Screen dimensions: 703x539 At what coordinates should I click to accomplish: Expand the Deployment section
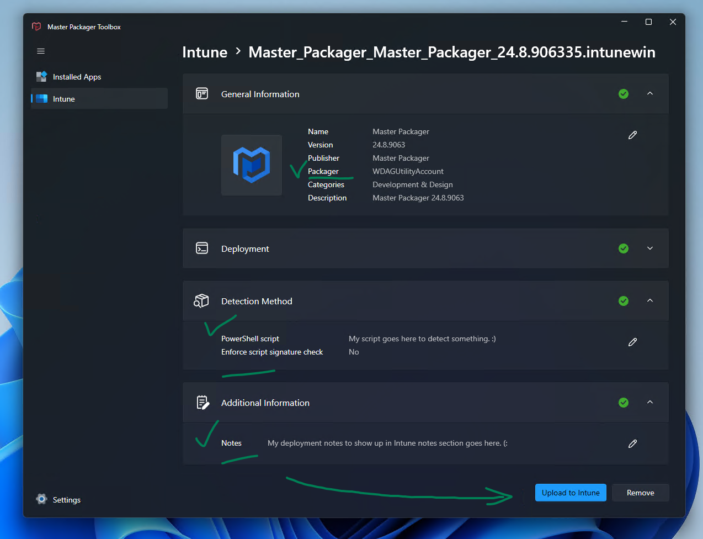pos(650,249)
